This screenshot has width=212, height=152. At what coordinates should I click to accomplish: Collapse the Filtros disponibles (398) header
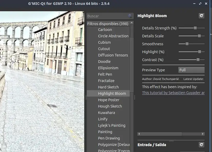(x=108, y=24)
